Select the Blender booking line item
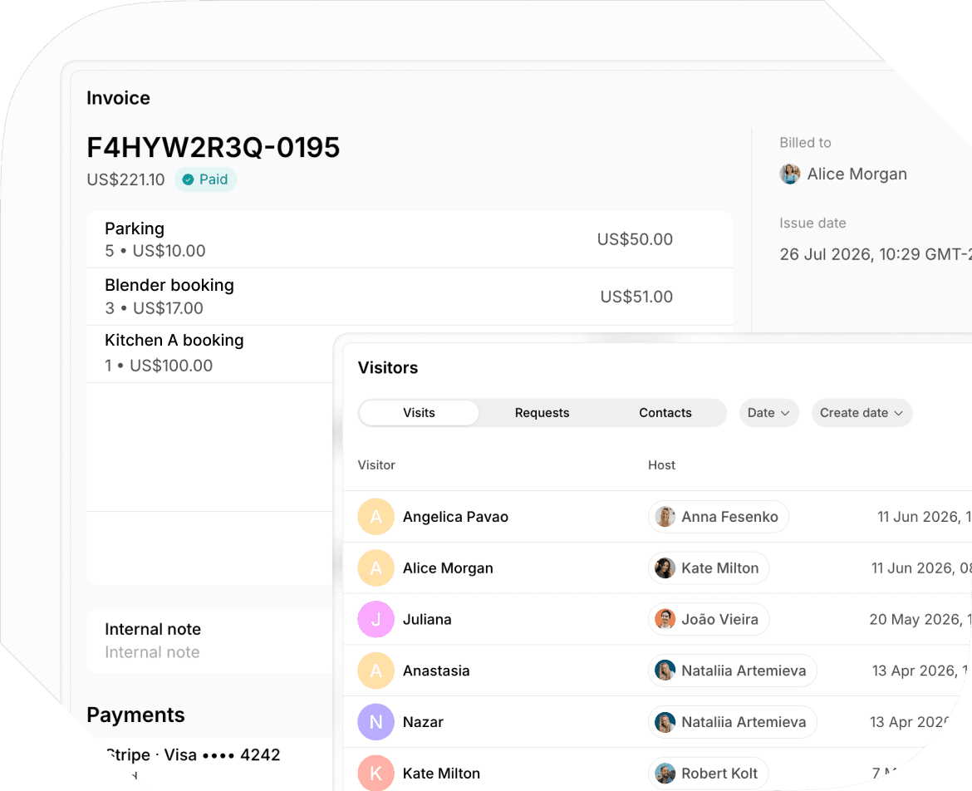This screenshot has width=972, height=791. click(x=409, y=297)
